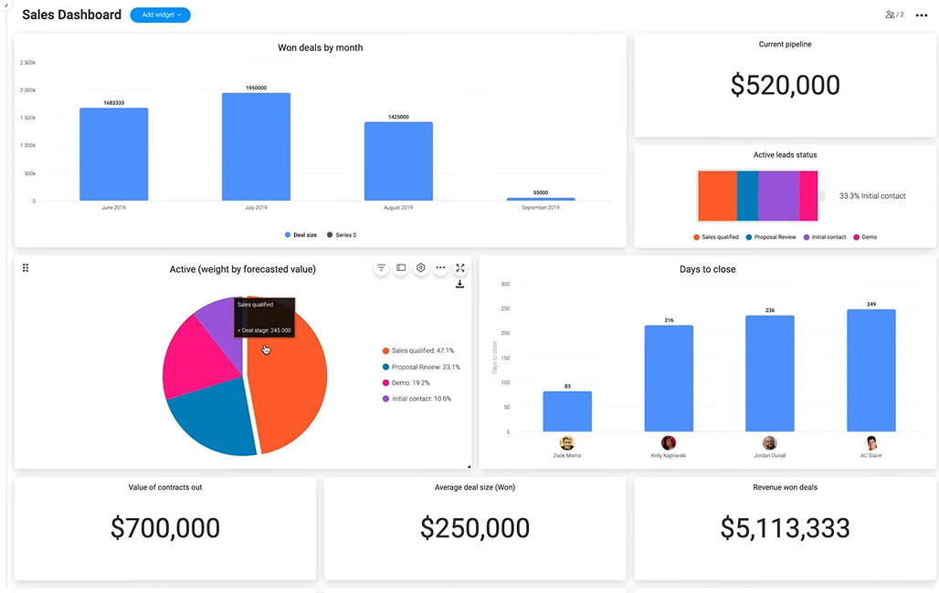939x593 pixels.
Task: Select Zack Morris avatar
Action: (x=566, y=442)
